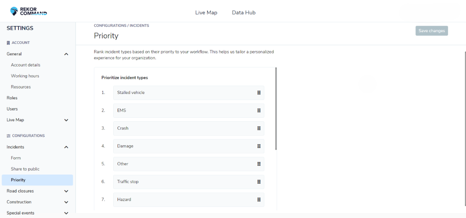Collapse the Incidents section chevron

point(66,147)
